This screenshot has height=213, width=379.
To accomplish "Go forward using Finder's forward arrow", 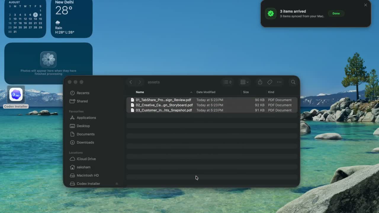I will tap(140, 82).
